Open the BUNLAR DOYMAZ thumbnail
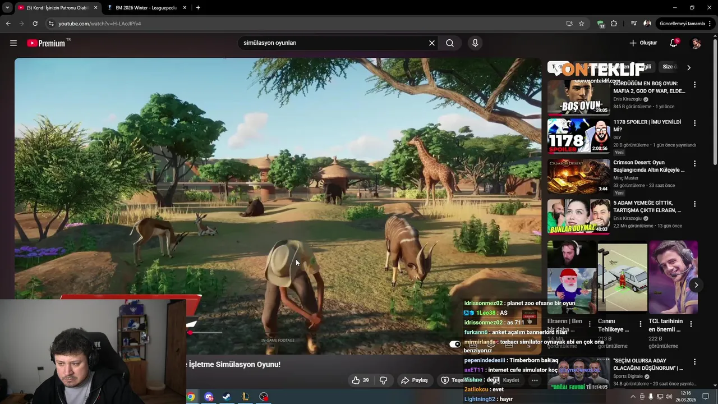 [578, 217]
